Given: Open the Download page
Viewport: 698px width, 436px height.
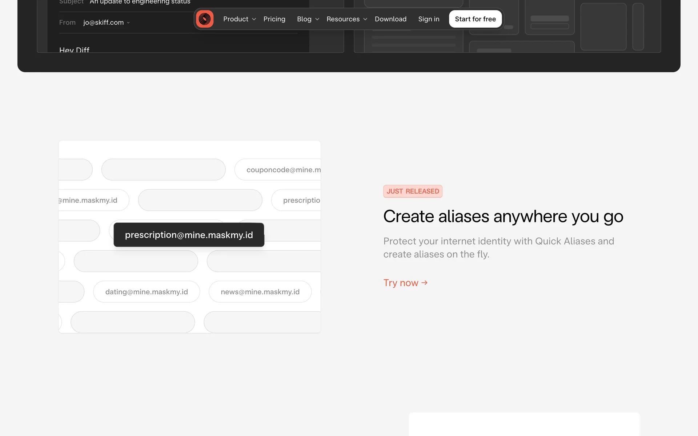Looking at the screenshot, I should (x=390, y=19).
